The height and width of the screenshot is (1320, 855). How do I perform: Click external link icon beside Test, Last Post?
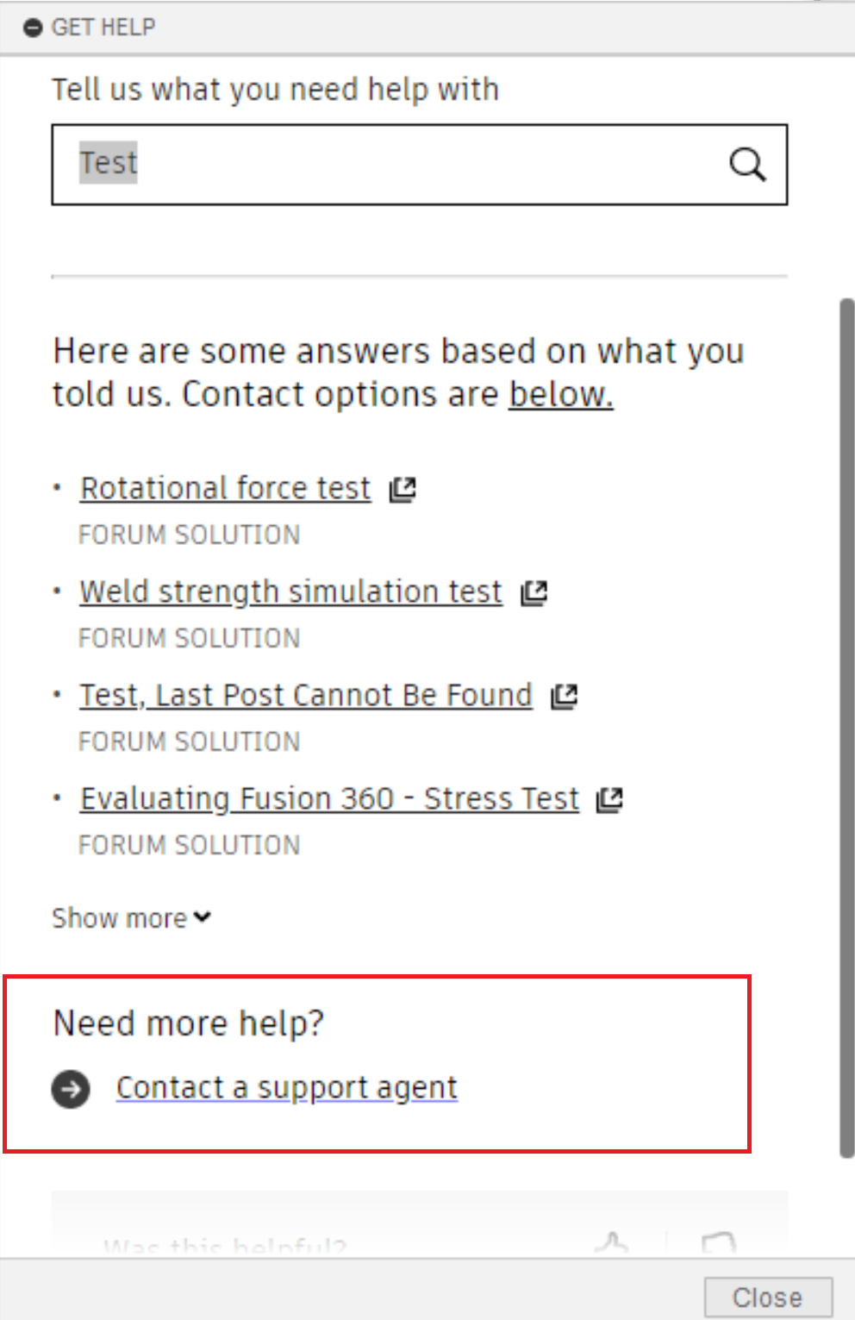pos(565,696)
